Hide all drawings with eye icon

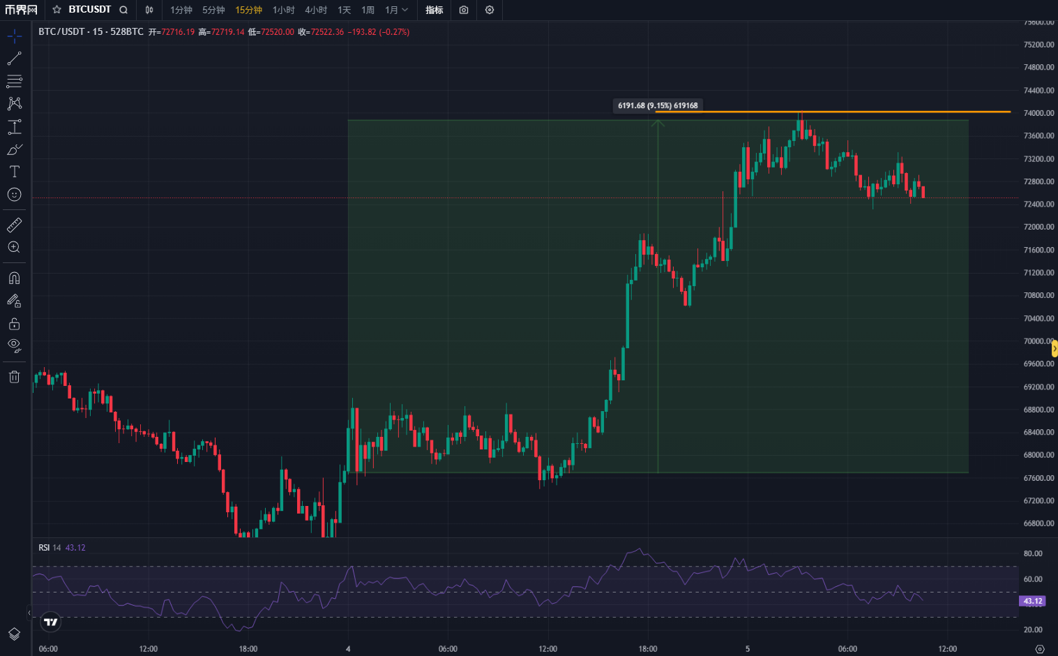pyautogui.click(x=14, y=345)
